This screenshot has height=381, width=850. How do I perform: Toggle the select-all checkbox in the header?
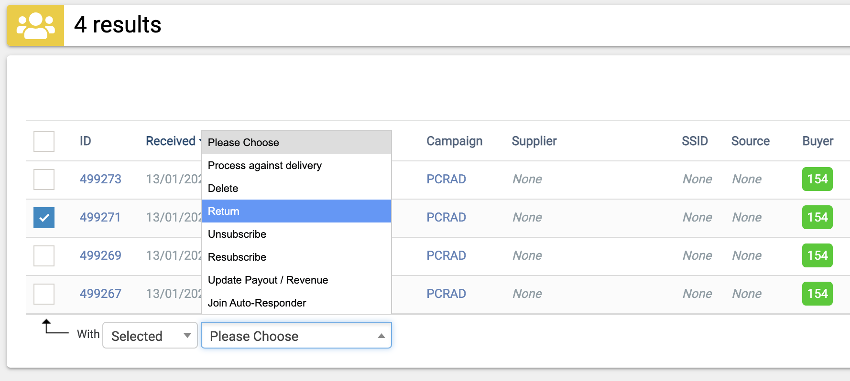[44, 141]
